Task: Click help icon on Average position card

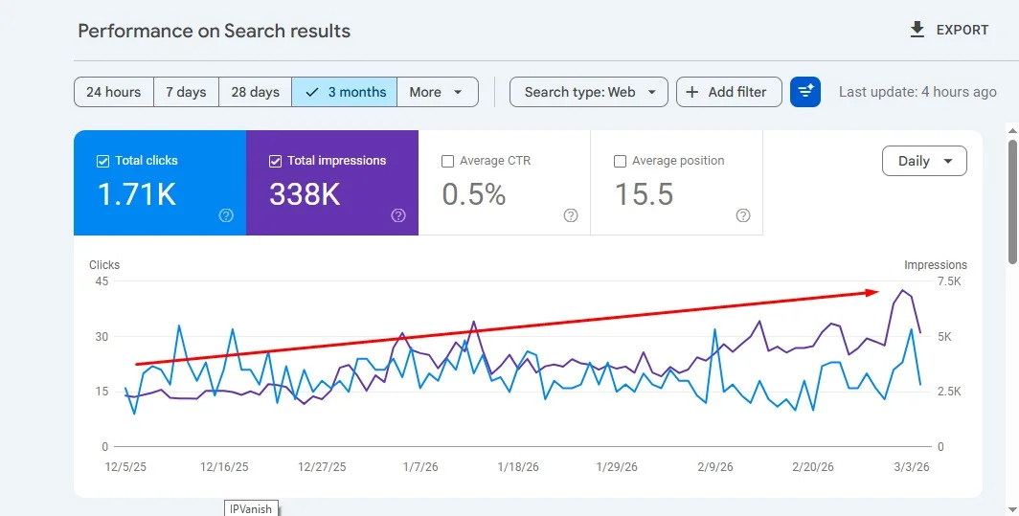Action: (743, 215)
